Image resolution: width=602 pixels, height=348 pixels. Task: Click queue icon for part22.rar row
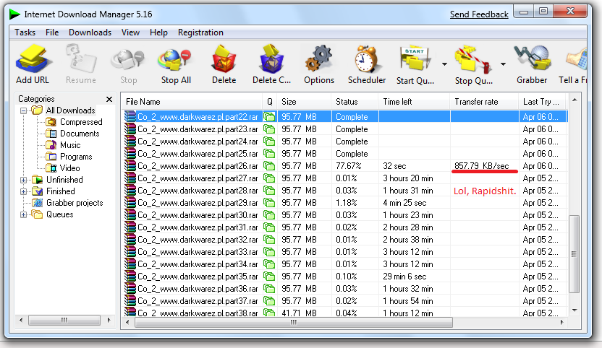(x=269, y=117)
